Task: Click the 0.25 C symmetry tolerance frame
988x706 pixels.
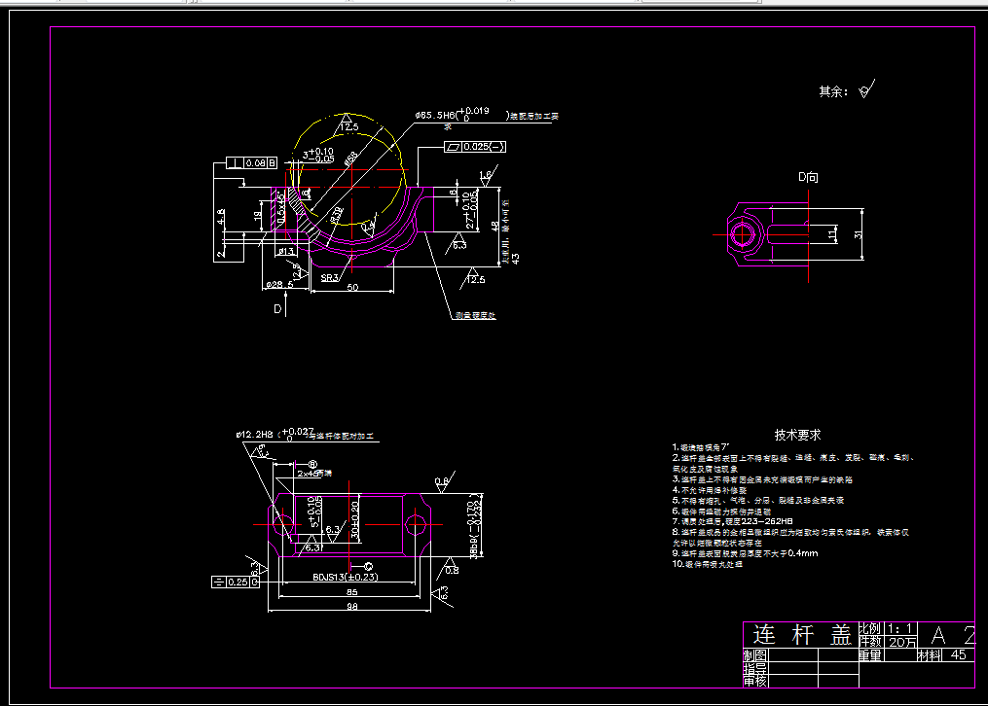Action: click(x=236, y=582)
